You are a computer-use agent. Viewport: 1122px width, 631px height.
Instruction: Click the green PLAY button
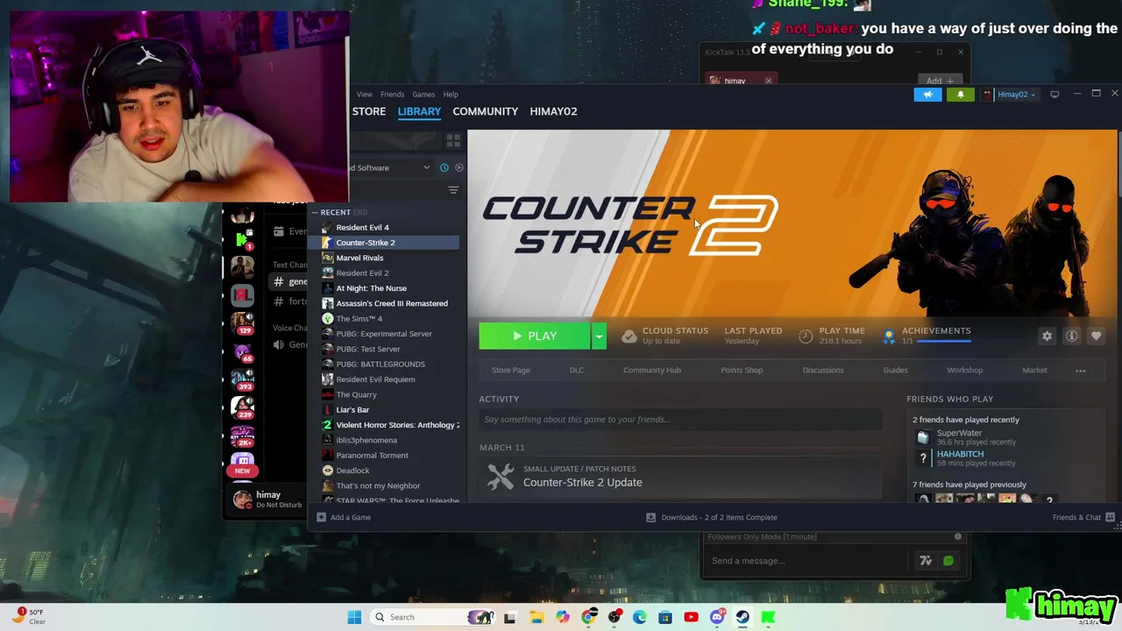pyautogui.click(x=535, y=336)
